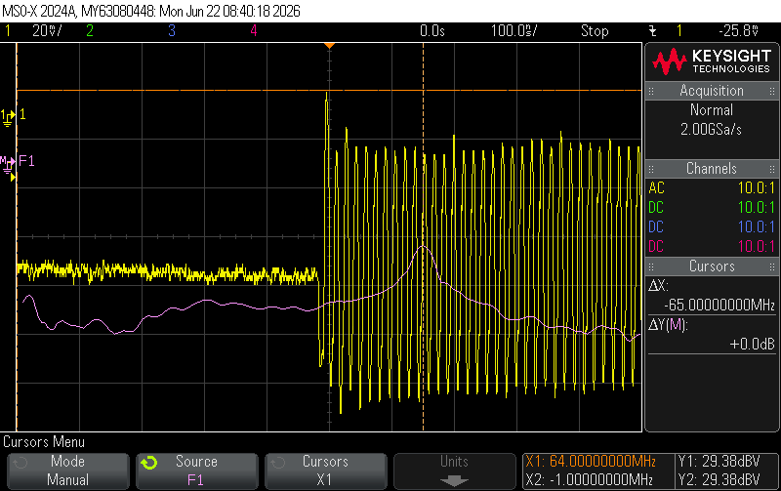Click the ΔY(M) +0.0dB value
Screen dimensions: 781x491
[752, 345]
